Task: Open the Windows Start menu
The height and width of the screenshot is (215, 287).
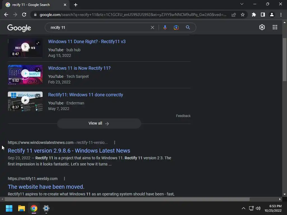Action: [9, 208]
